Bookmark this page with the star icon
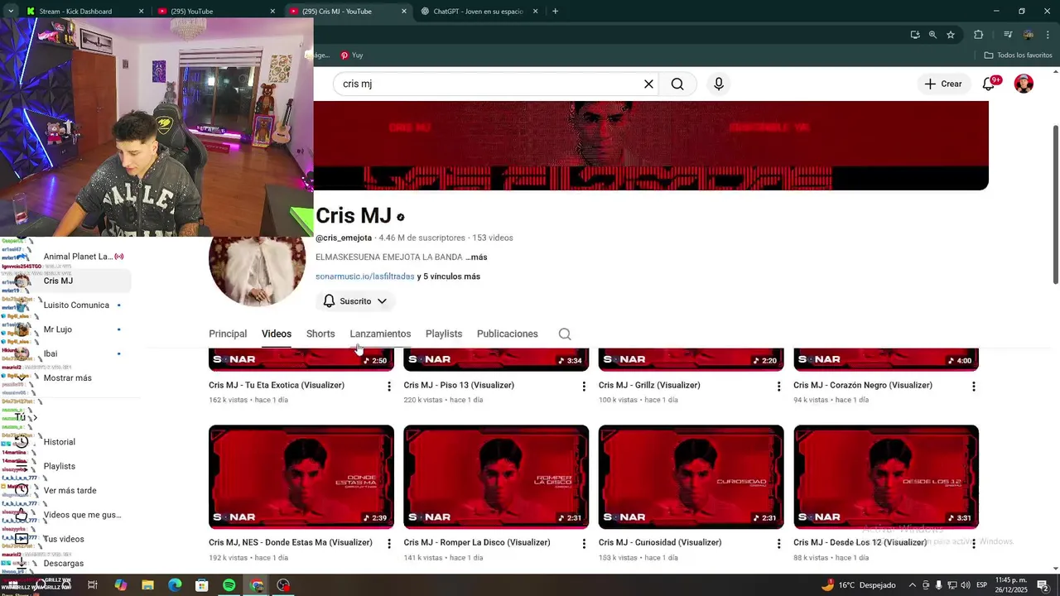Screen dimensions: 1060x596 click(x=951, y=35)
